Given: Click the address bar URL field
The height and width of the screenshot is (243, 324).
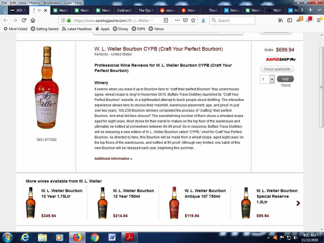Looking at the screenshot, I should tap(113, 21).
